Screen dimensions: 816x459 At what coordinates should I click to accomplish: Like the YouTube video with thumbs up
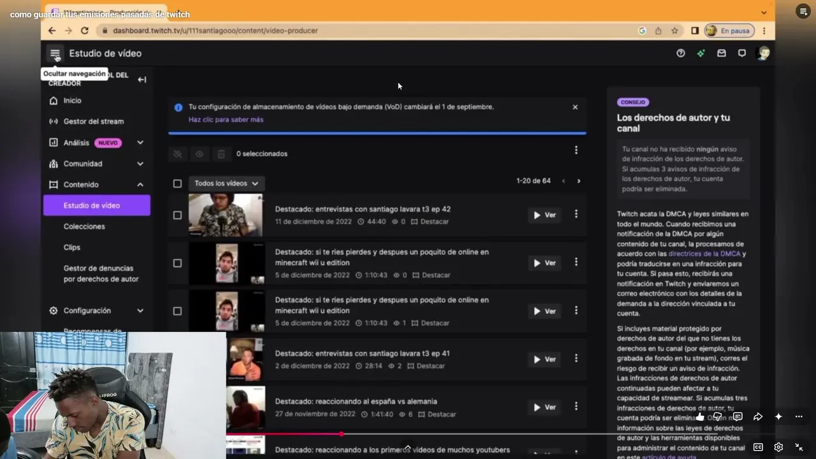(701, 417)
